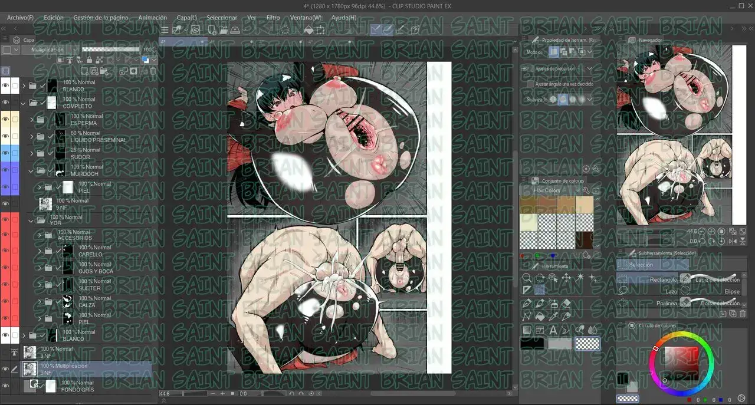The height and width of the screenshot is (405, 755).
Task: Select the magnifier Zoom tool
Action: coord(527,278)
